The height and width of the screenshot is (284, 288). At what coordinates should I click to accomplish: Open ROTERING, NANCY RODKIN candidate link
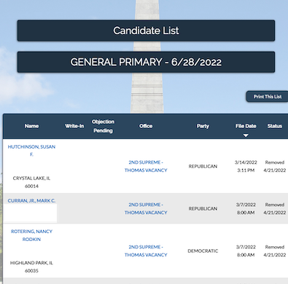coord(31,235)
